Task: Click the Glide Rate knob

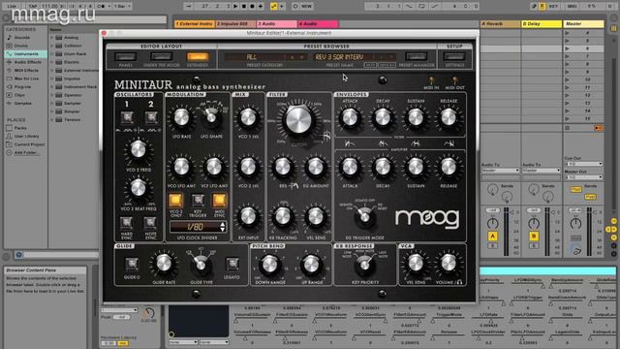Action: pyautogui.click(x=164, y=264)
